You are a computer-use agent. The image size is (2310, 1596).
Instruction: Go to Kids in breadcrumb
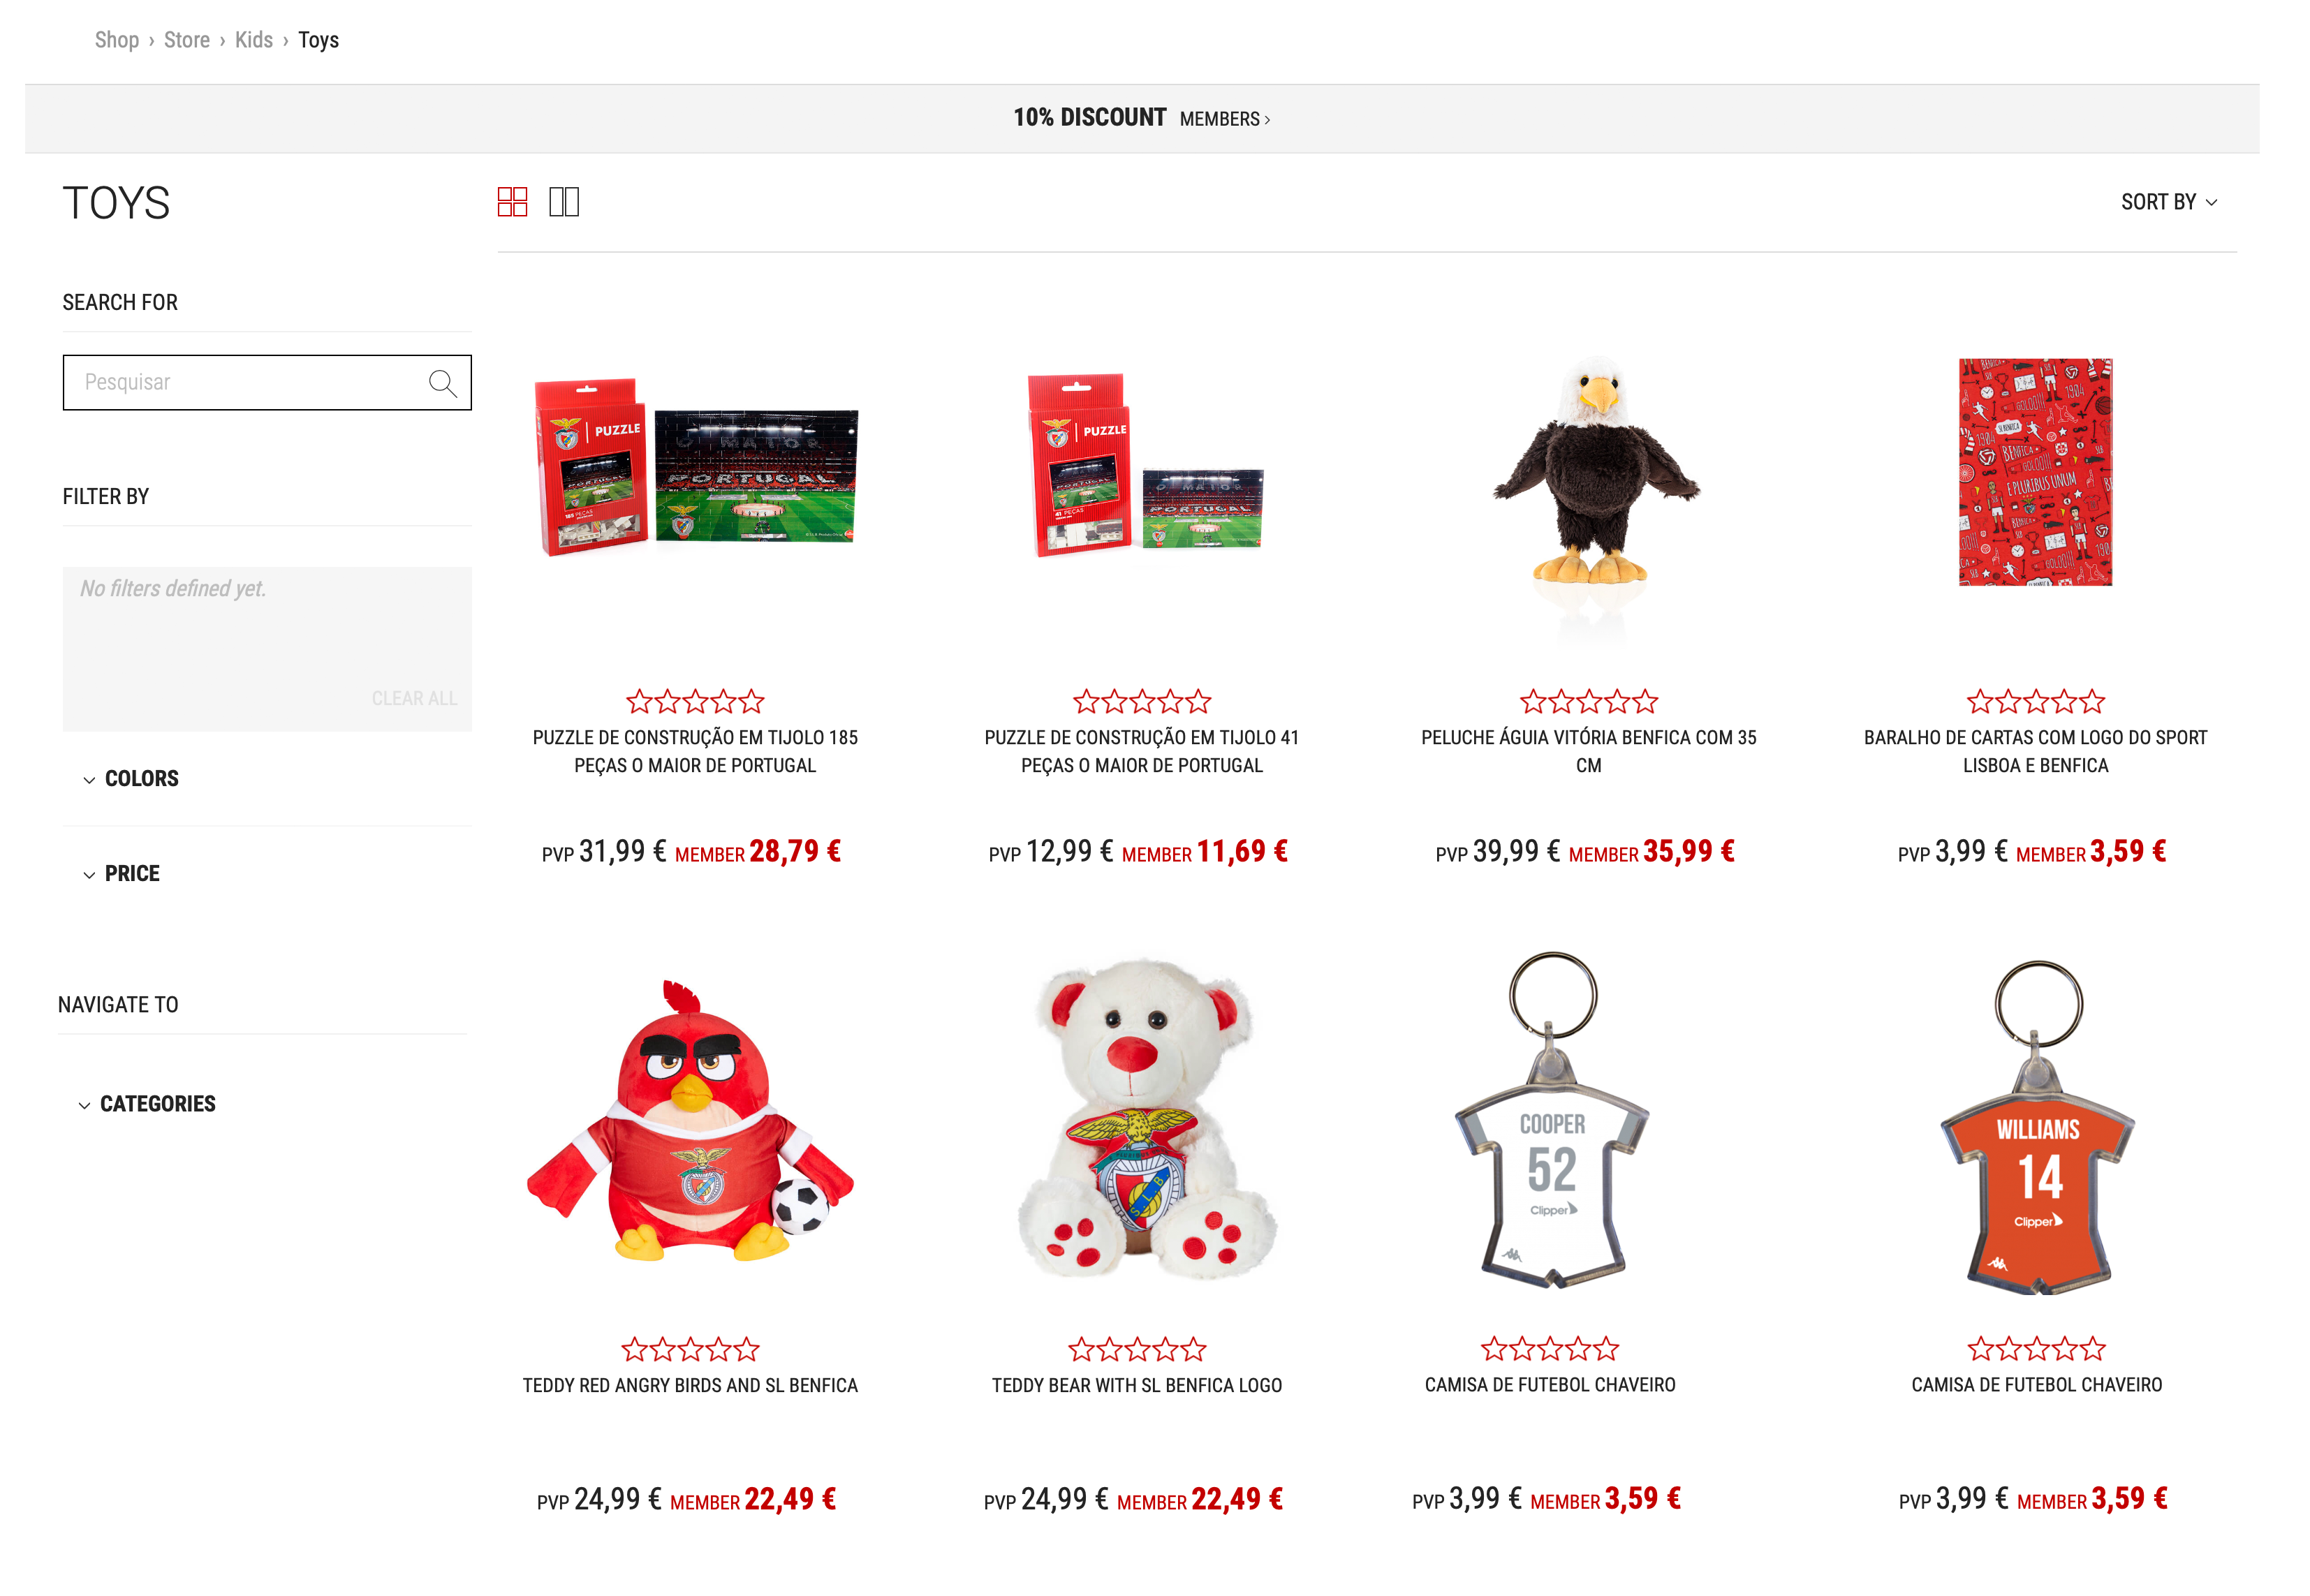tap(254, 40)
